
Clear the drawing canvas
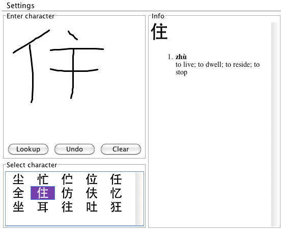[x=121, y=149]
